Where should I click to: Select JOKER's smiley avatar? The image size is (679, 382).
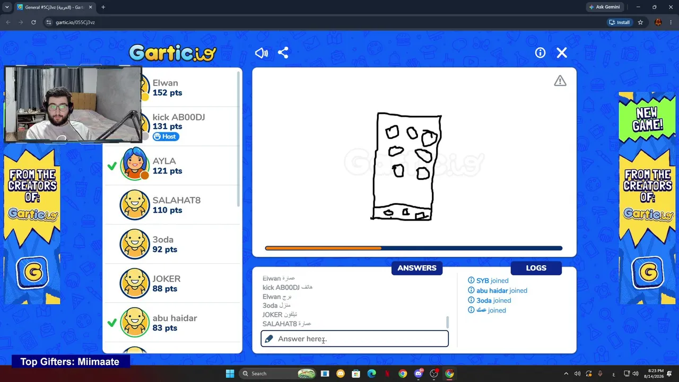135,283
